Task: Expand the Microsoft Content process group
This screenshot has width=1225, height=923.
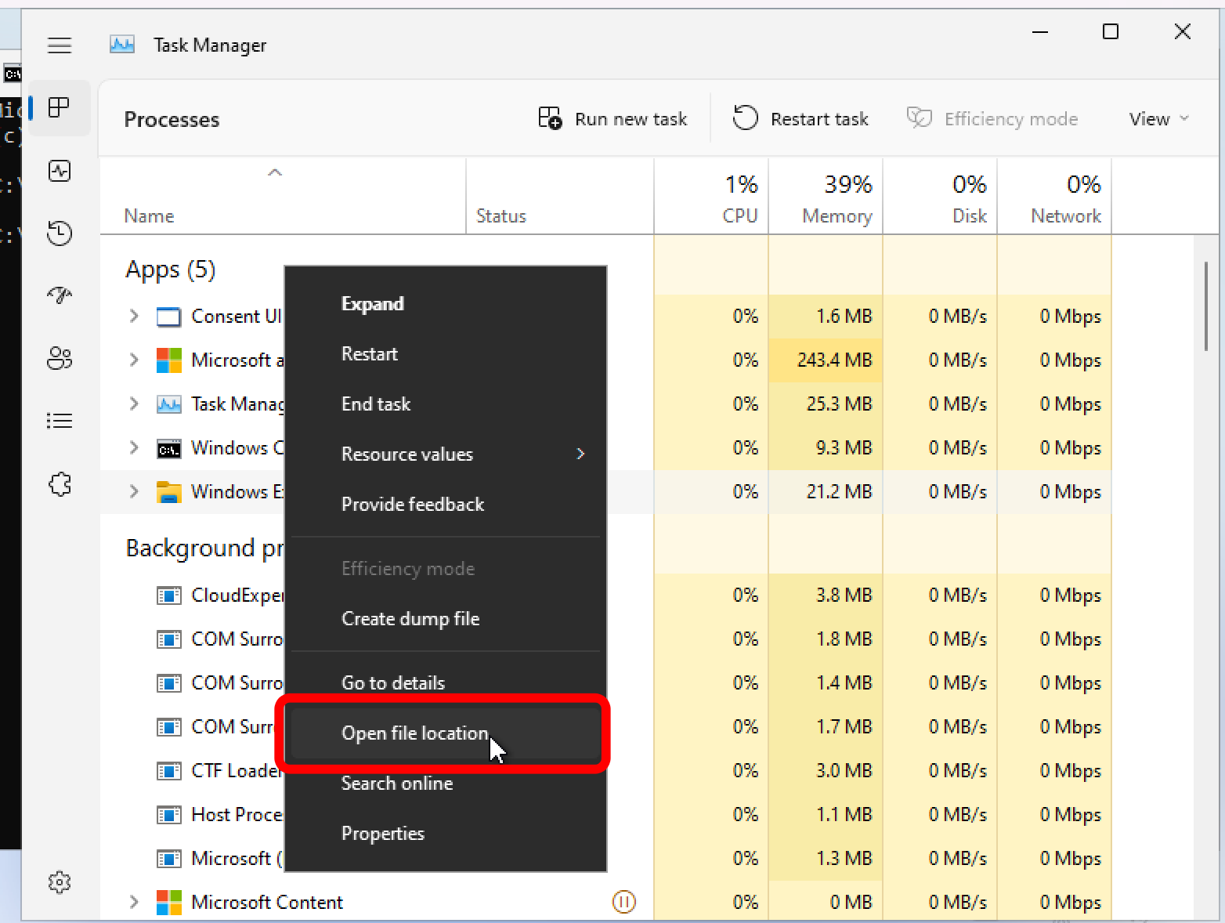Action: pyautogui.click(x=134, y=902)
